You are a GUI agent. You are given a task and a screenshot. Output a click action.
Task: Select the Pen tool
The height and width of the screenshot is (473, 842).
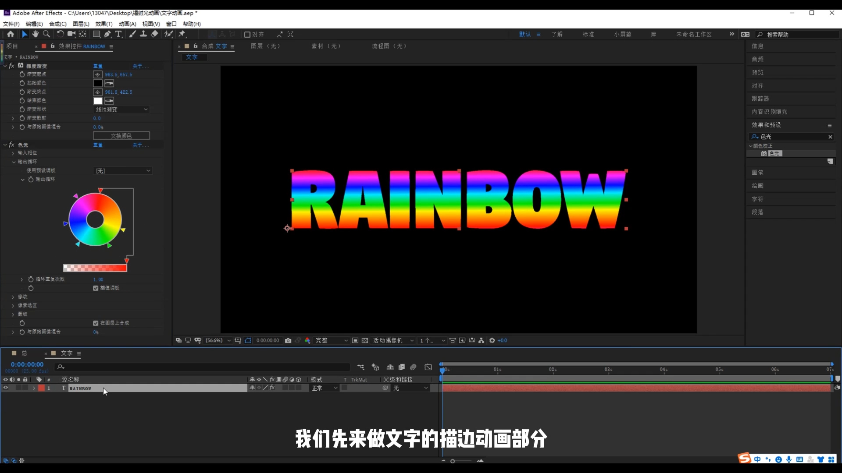click(x=107, y=34)
